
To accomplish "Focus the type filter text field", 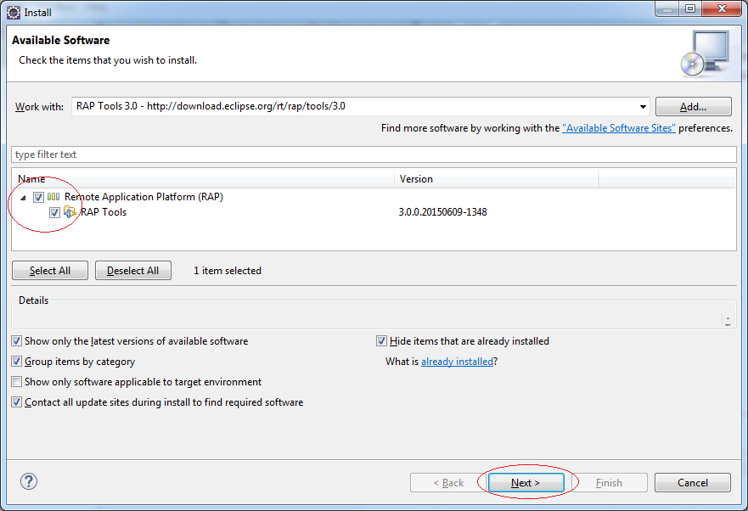I will 374,154.
